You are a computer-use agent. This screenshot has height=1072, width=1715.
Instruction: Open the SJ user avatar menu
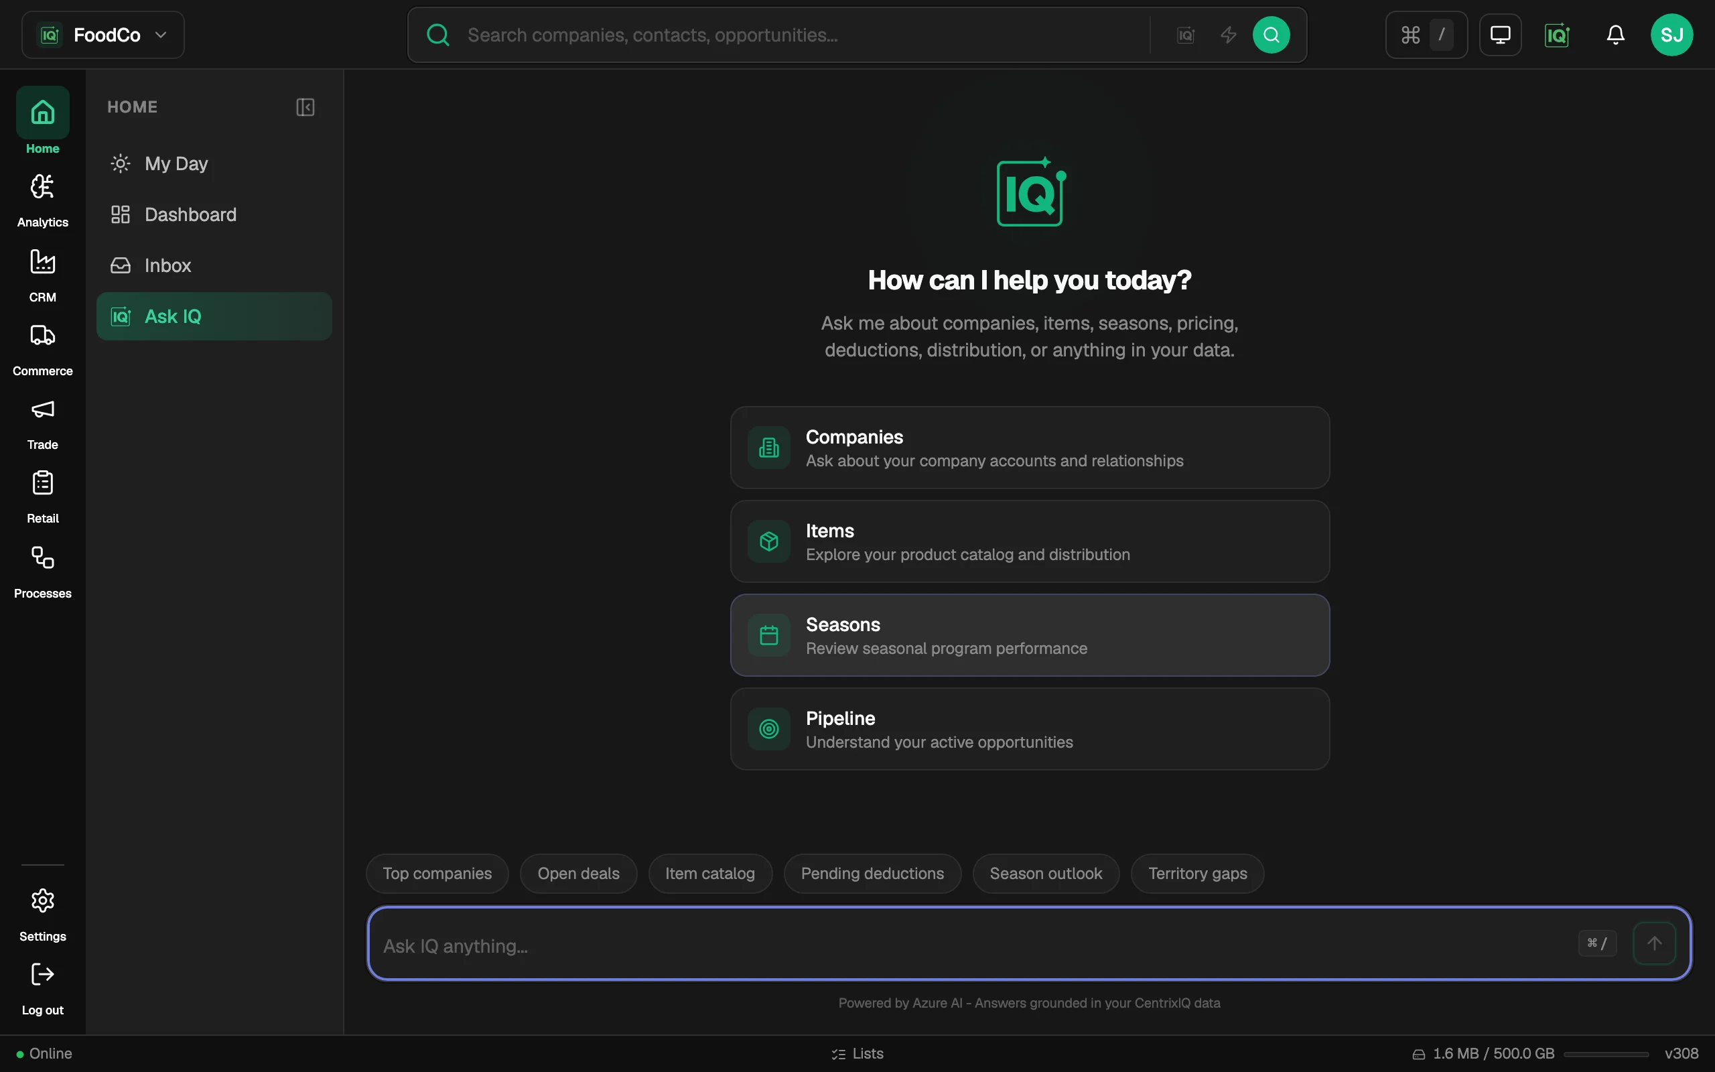[x=1671, y=35]
